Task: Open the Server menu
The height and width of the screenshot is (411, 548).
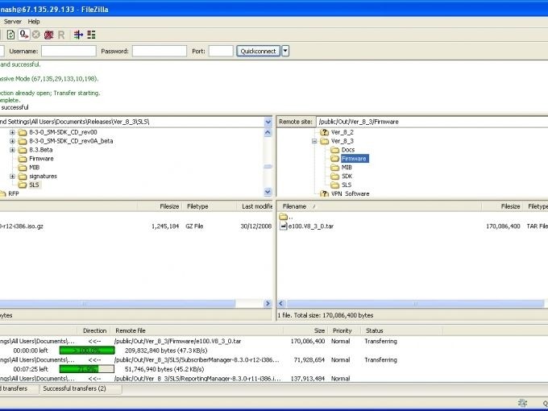Action: click(x=13, y=21)
